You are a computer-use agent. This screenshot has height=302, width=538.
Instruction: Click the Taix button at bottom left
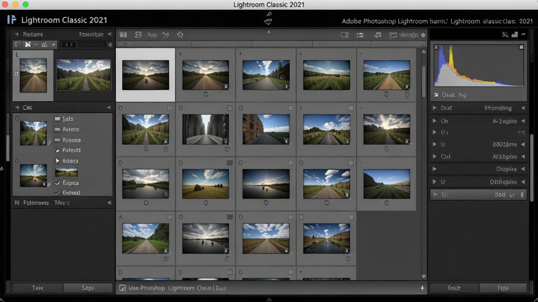coord(37,288)
